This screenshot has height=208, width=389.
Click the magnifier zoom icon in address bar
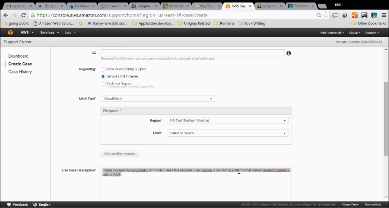(x=319, y=15)
